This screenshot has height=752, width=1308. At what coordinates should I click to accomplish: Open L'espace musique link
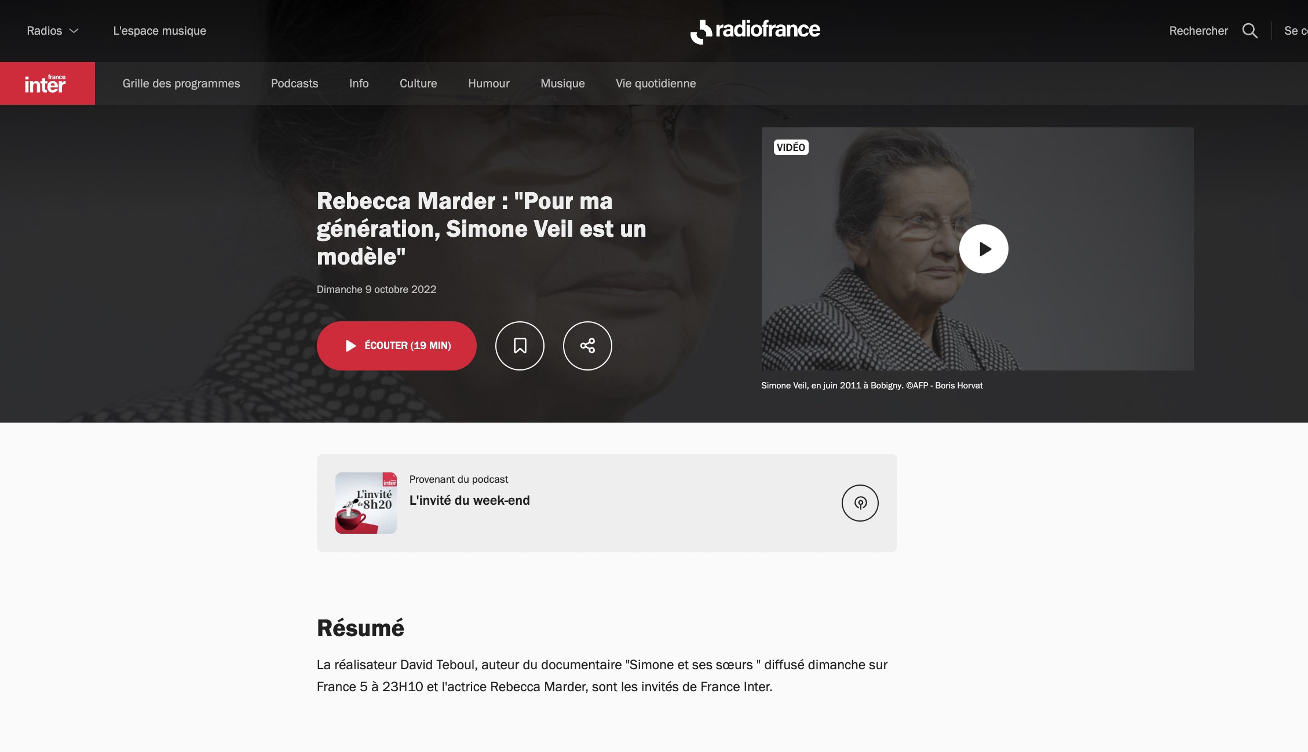pyautogui.click(x=160, y=31)
